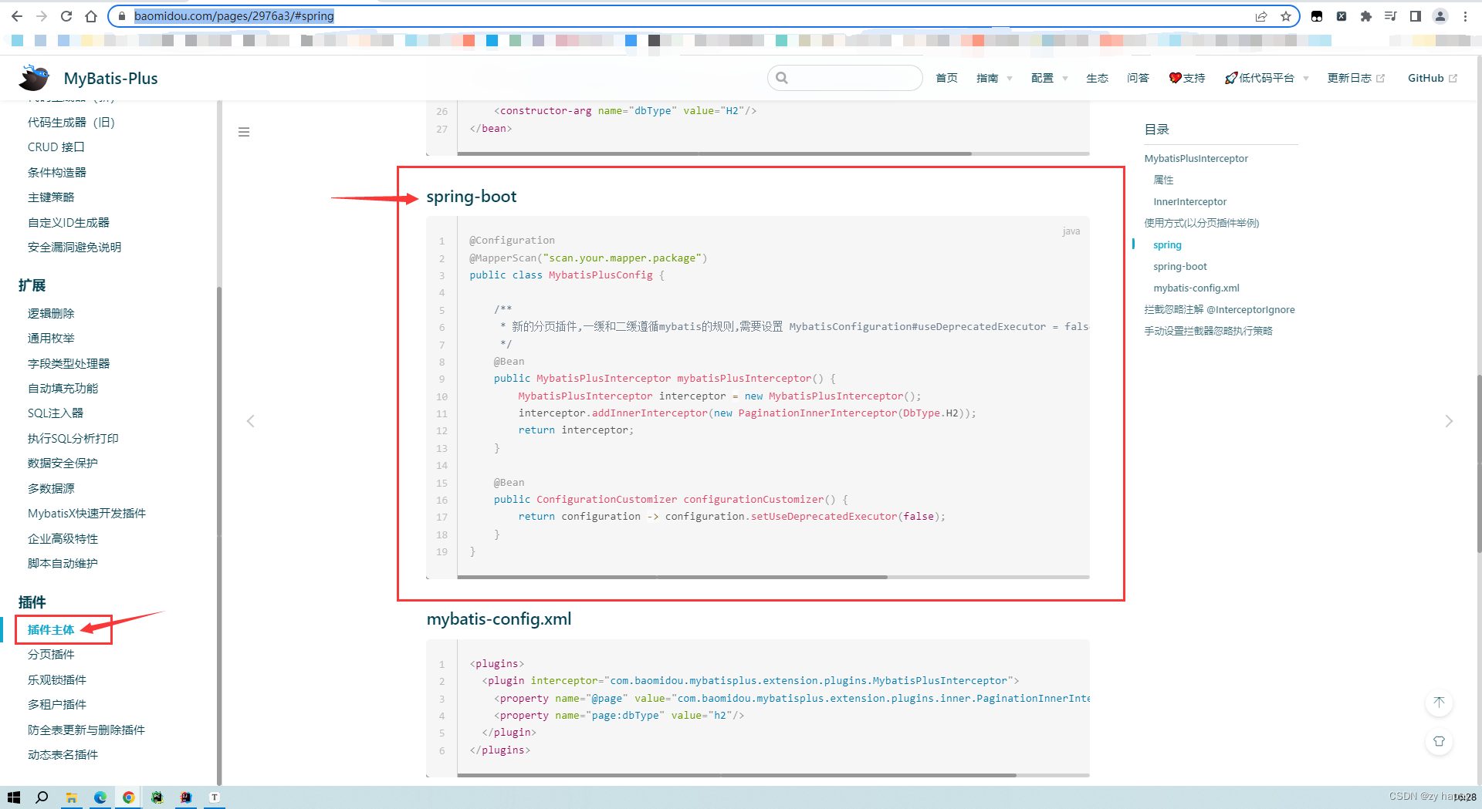Click the theme shirt icon button
The width and height of the screenshot is (1482, 809).
pyautogui.click(x=1439, y=741)
